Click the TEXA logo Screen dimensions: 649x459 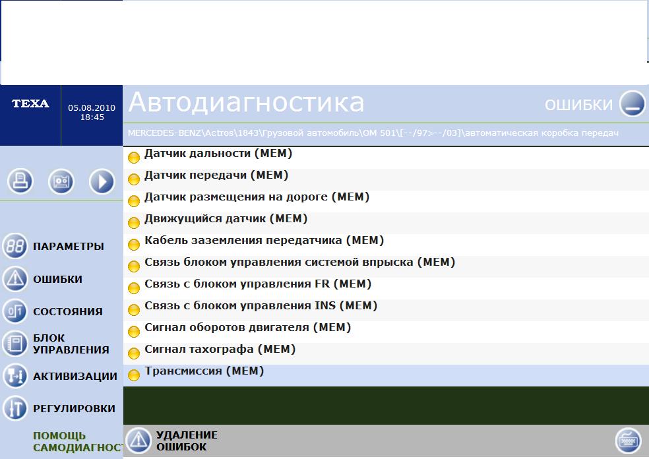click(x=30, y=104)
